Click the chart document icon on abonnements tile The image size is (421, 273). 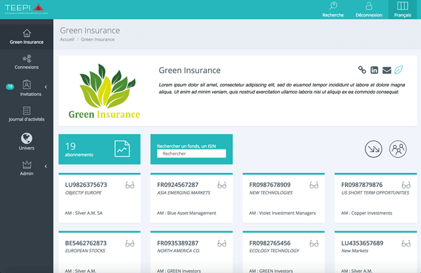(122, 149)
